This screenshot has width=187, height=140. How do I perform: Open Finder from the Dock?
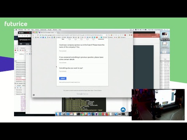click(57, 114)
